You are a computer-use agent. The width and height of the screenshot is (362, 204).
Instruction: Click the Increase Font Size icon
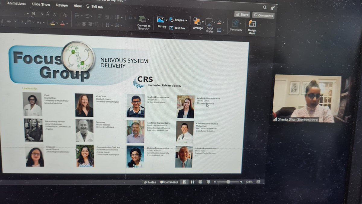click(x=48, y=14)
